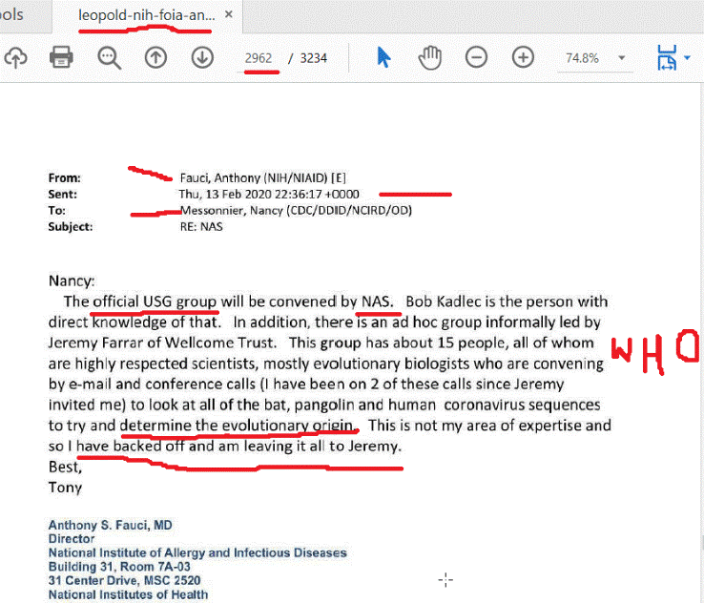Activate the hand pan tool

430,57
